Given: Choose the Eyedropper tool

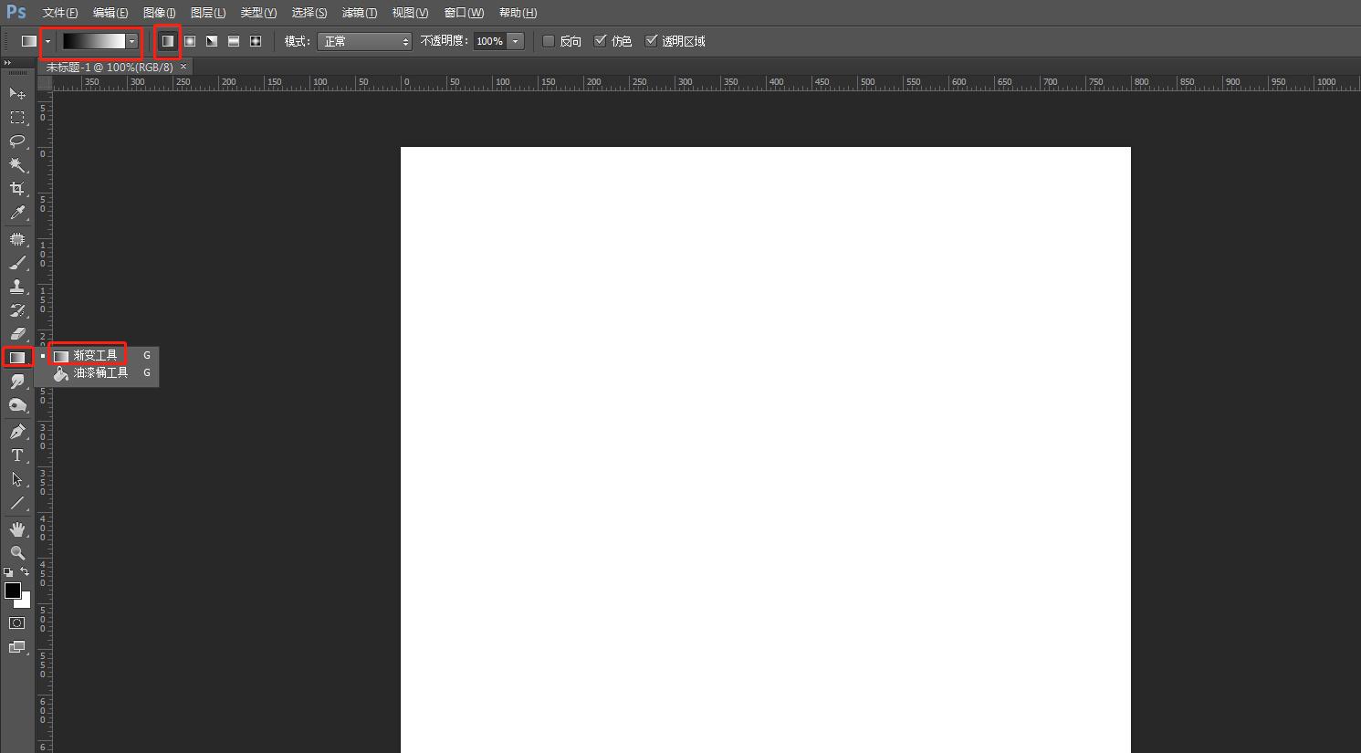Looking at the screenshot, I should pos(16,213).
